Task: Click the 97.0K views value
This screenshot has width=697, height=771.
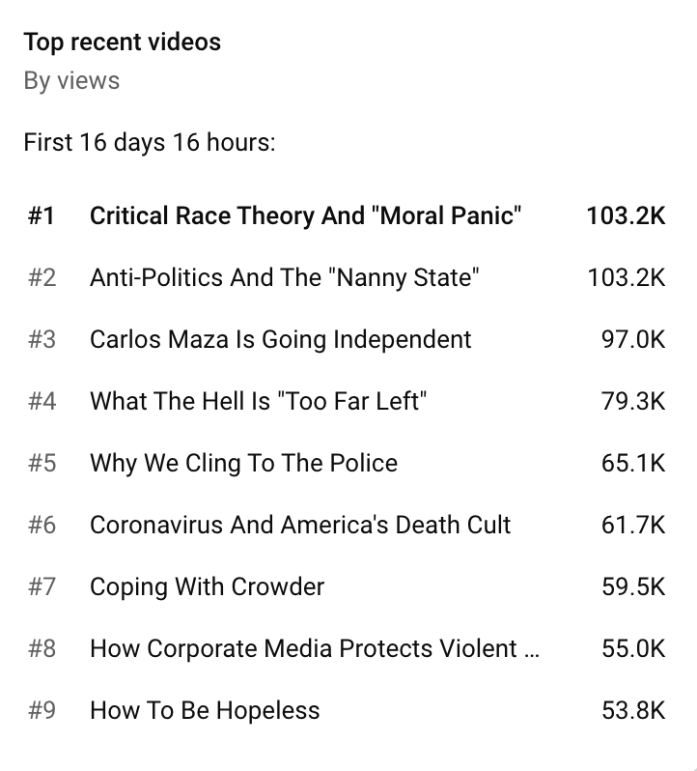Action: pos(633,339)
